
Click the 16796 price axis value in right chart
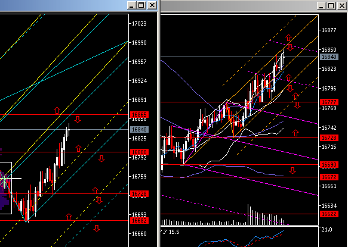pyautogui.click(x=329, y=89)
